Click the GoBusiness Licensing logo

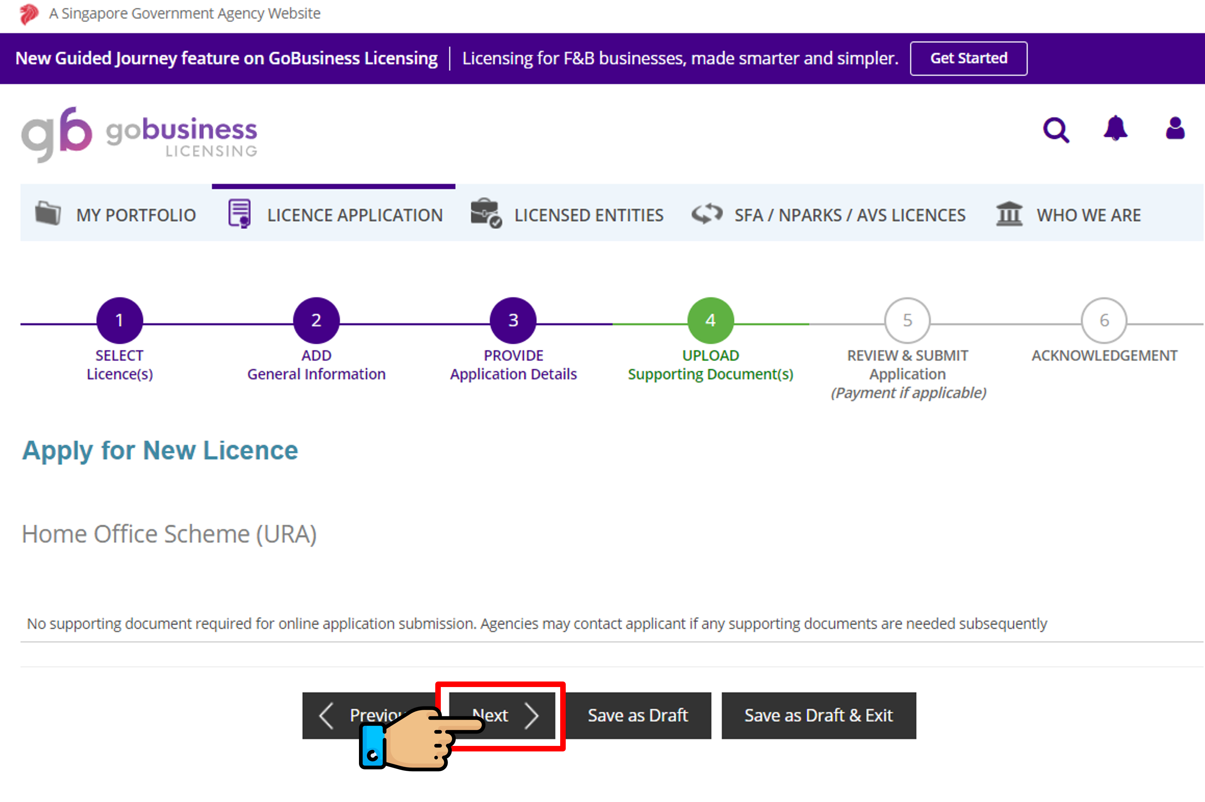click(139, 134)
